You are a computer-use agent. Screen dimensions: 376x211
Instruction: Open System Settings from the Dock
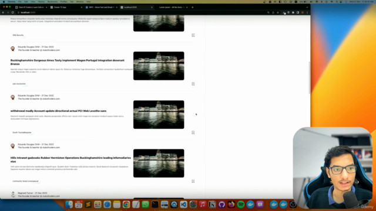click(x=193, y=205)
